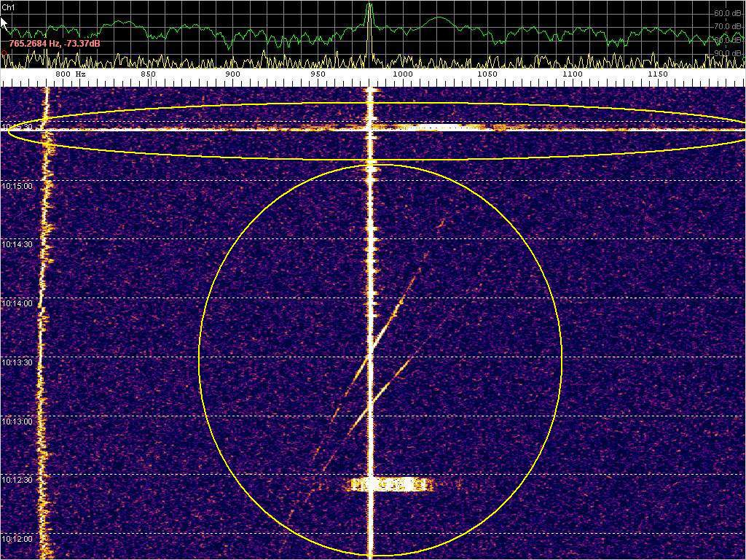Click the tall spectrum peak in the graph
Screen dimensions: 746x560
[369, 15]
